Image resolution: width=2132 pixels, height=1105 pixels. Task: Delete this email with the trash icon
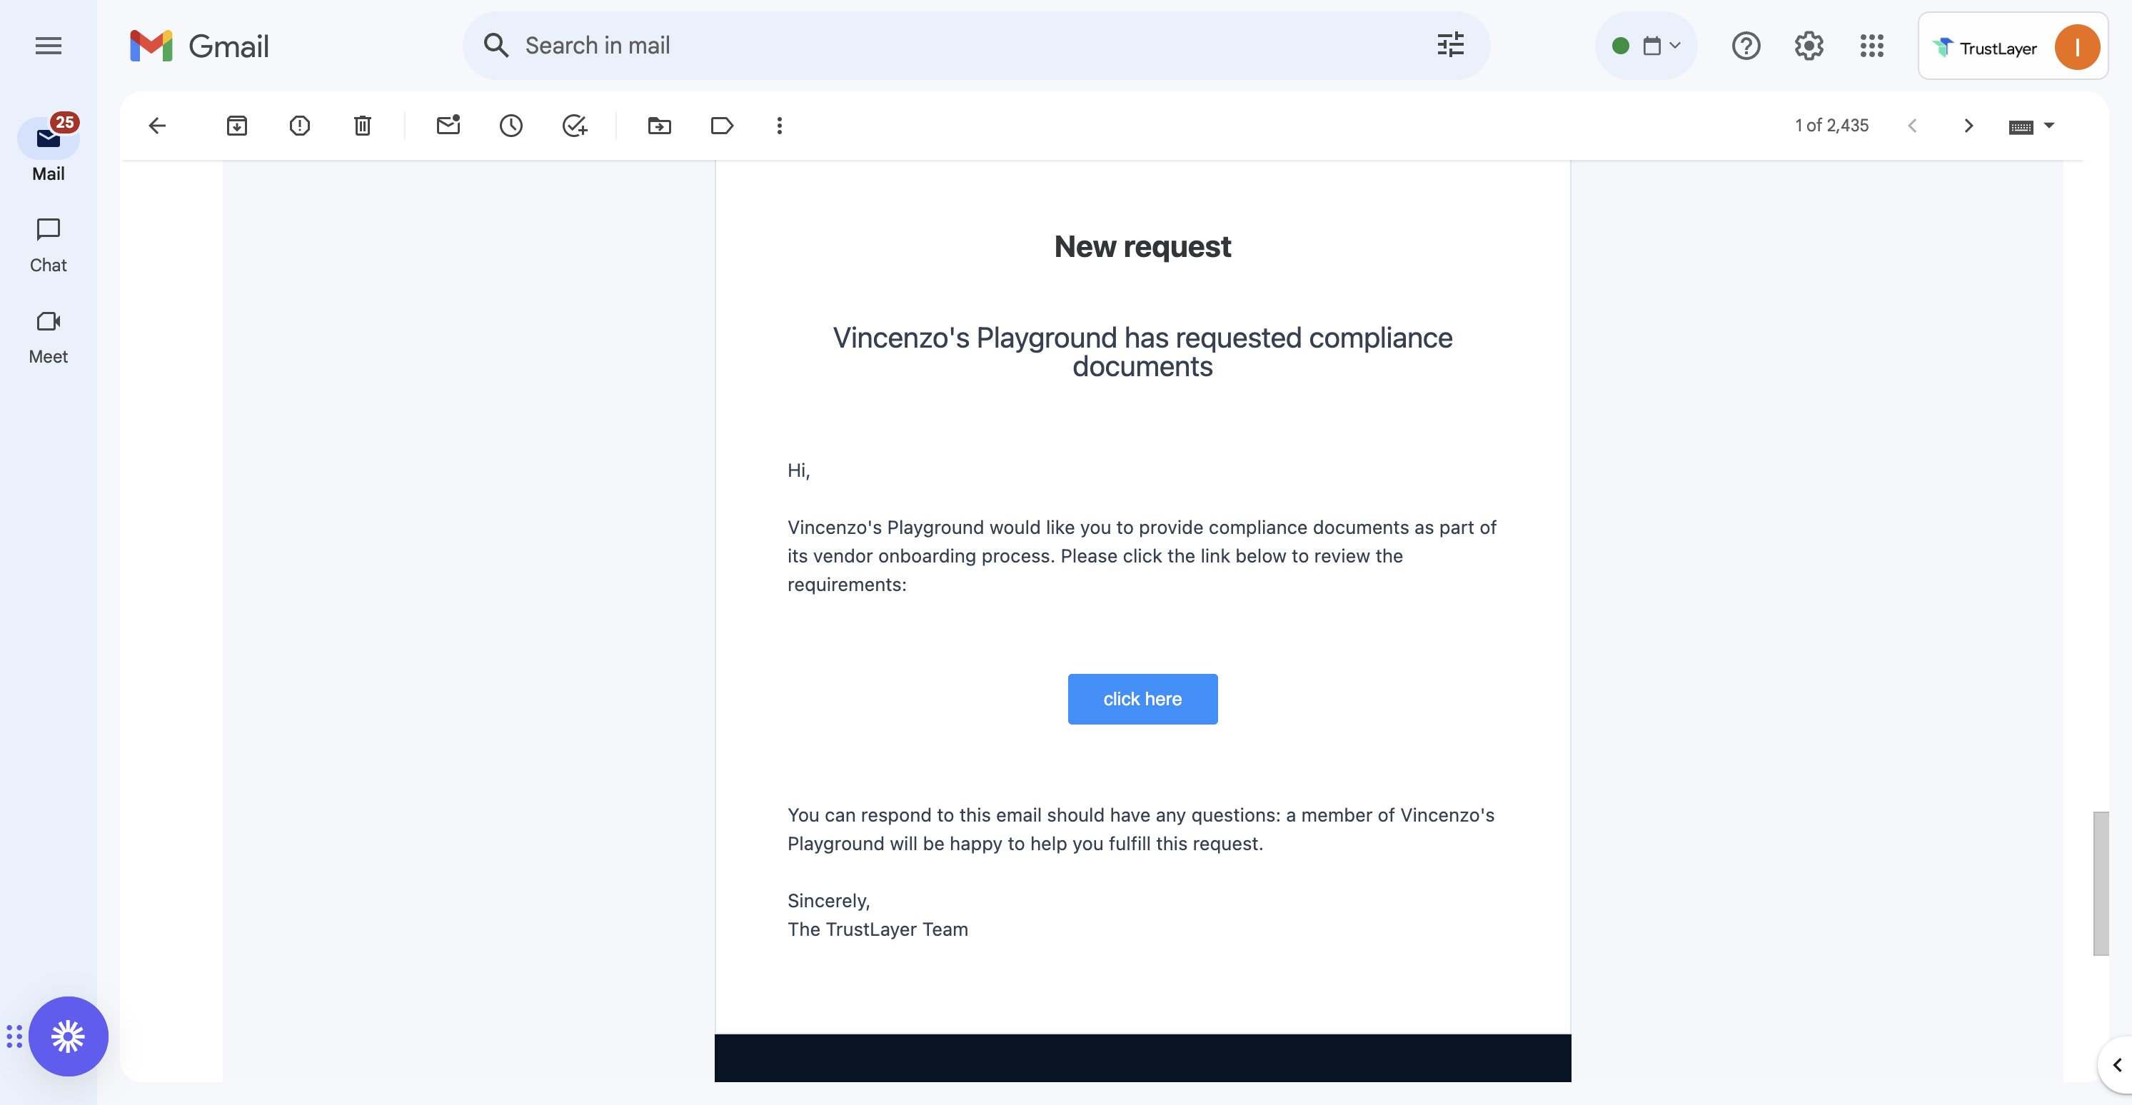point(363,126)
